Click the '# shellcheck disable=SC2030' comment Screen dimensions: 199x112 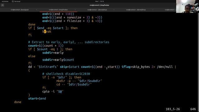click(x=66, y=74)
